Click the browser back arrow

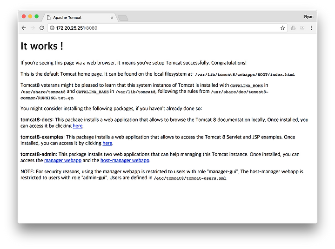click(x=24, y=28)
